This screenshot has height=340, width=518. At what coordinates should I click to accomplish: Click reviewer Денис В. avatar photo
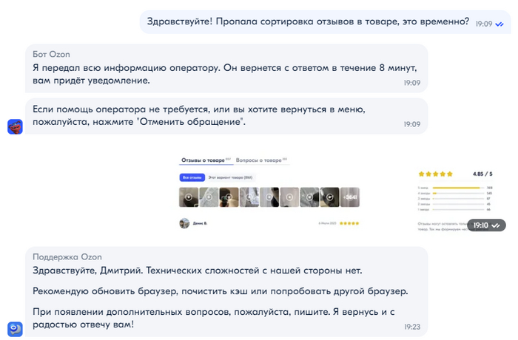point(184,223)
